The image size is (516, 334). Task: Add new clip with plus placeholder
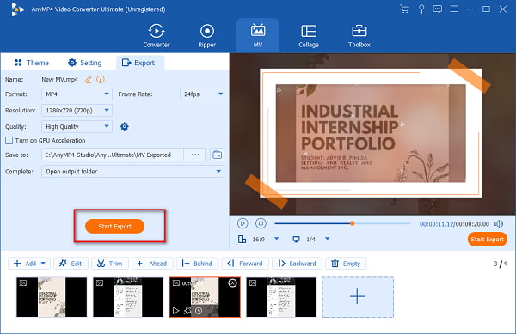(x=358, y=297)
